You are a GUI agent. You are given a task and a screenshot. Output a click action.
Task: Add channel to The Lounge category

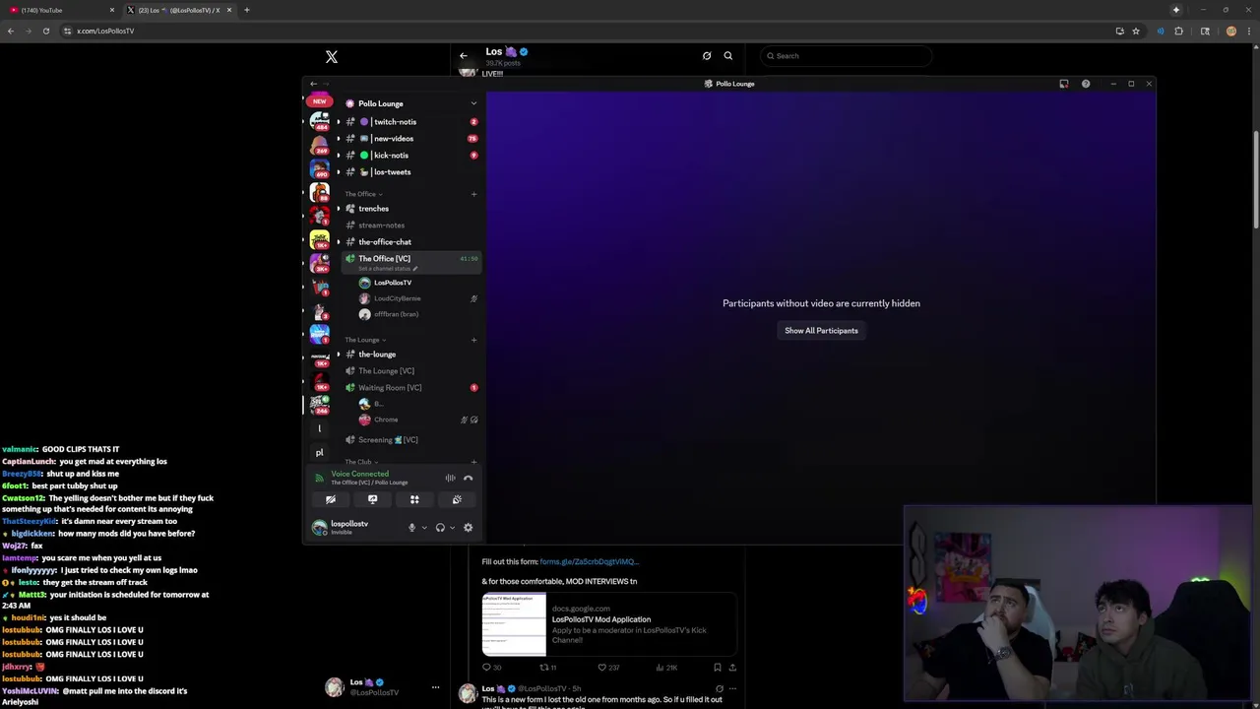pos(473,340)
